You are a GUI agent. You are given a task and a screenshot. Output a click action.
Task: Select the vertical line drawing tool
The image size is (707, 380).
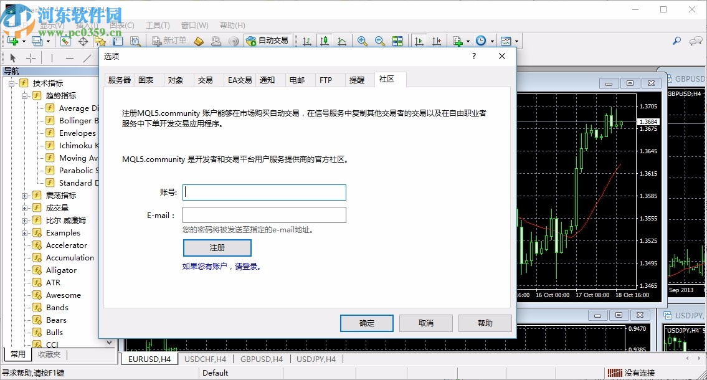point(52,58)
